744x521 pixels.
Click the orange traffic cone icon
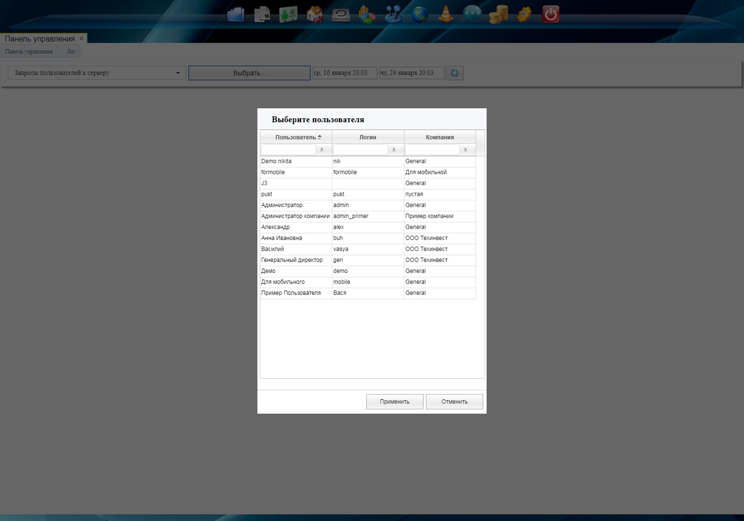[446, 14]
